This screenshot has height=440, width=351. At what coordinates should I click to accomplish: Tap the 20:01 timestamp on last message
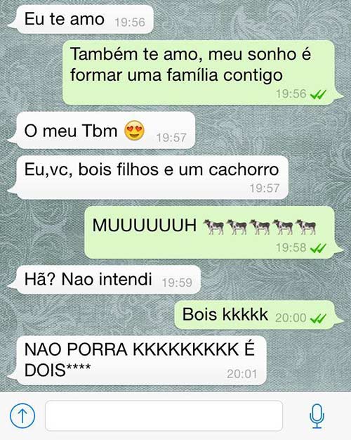[x=242, y=374]
